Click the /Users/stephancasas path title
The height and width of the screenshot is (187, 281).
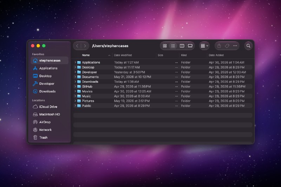point(110,46)
